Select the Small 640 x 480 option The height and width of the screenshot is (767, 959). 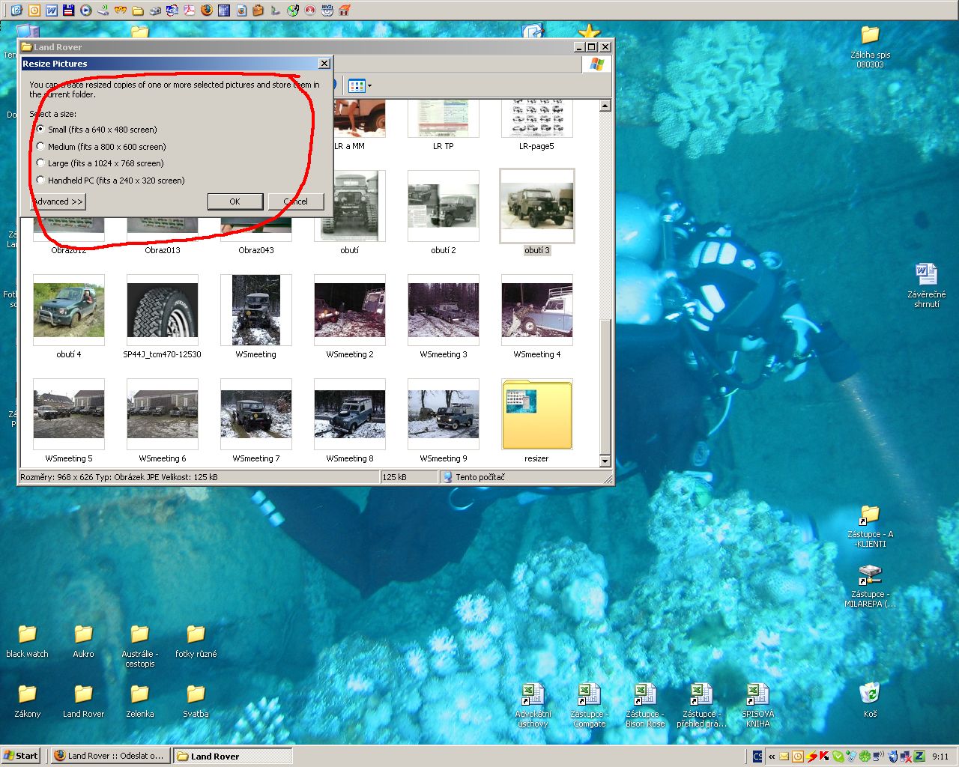coord(40,129)
